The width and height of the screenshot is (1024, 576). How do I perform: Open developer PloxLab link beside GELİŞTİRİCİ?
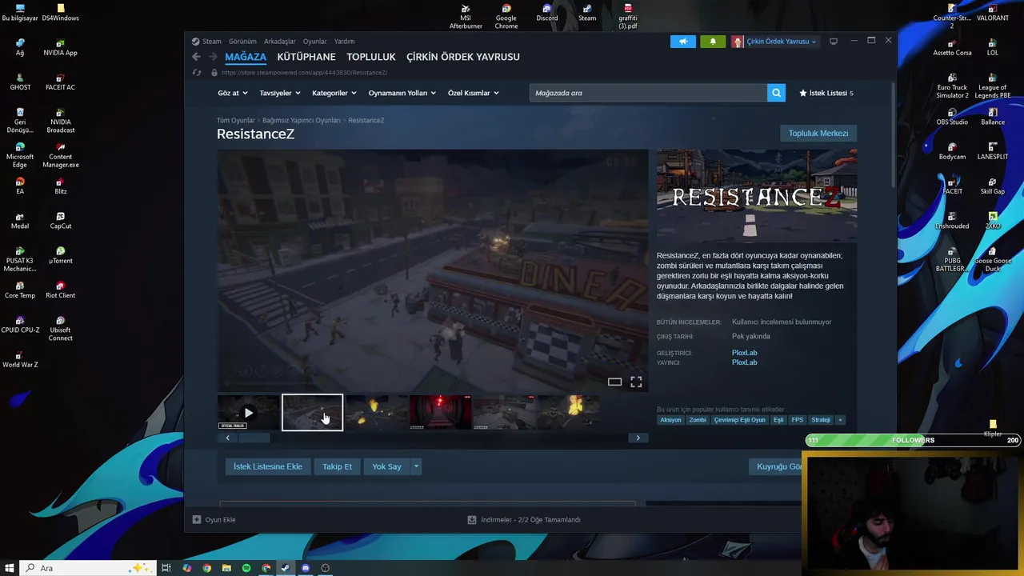[744, 353]
